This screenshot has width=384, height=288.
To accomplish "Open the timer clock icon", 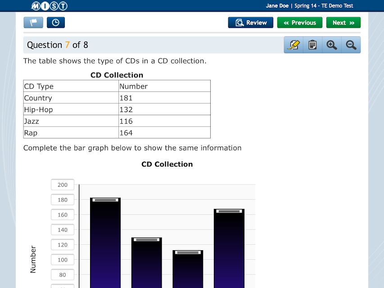I will coord(56,22).
